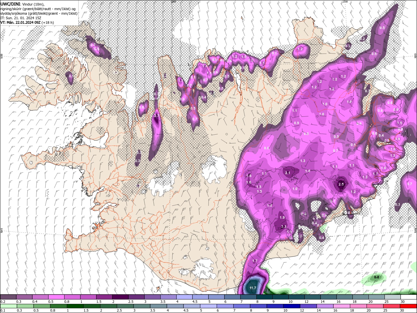The image size is (417, 313).
Task: Select the dark teal 8 swatch in the top legend
Action: click(264, 297)
